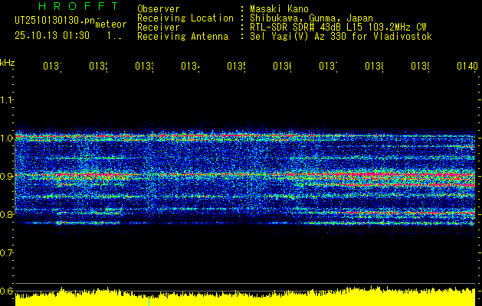Click the 0140 time marker
Image resolution: width=482 pixels, height=306 pixels.
click(x=467, y=66)
